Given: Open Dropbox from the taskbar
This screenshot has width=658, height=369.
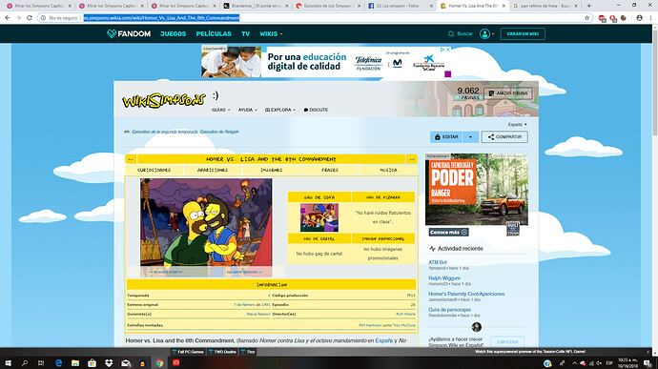Looking at the screenshot, I should (109, 363).
